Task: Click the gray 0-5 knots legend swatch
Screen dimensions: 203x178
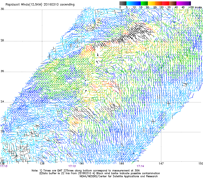Action: point(123,3)
